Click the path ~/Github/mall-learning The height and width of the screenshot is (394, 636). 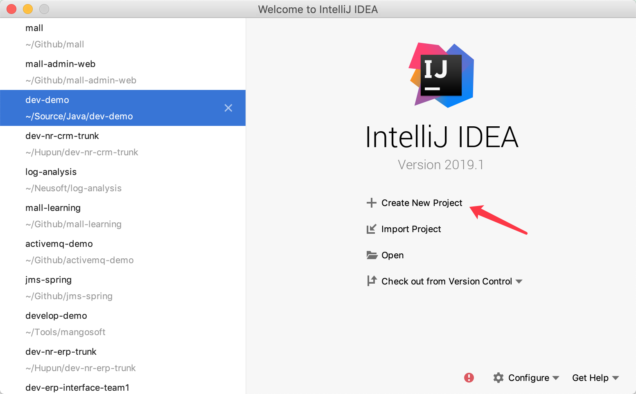click(74, 224)
